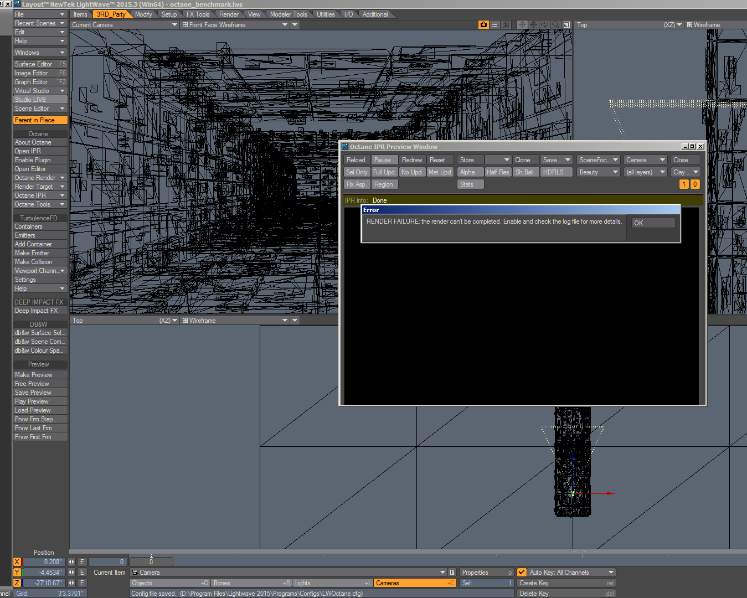Click the item list icon beside Current Item
The image size is (747, 598).
pyautogui.click(x=452, y=573)
